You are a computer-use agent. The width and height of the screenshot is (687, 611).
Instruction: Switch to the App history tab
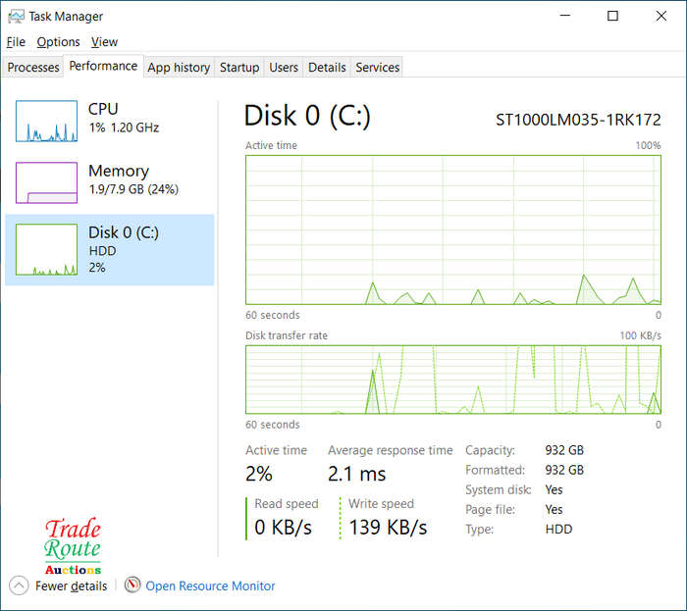tap(179, 68)
